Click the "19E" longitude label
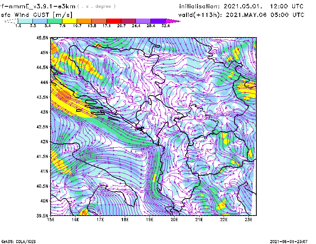 [150, 220]
